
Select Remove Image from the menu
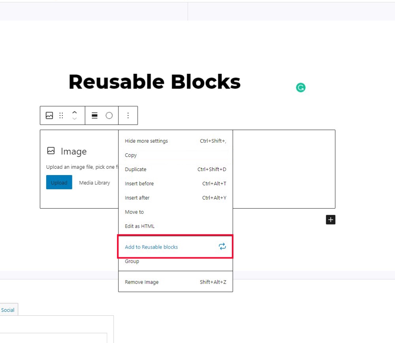click(141, 282)
